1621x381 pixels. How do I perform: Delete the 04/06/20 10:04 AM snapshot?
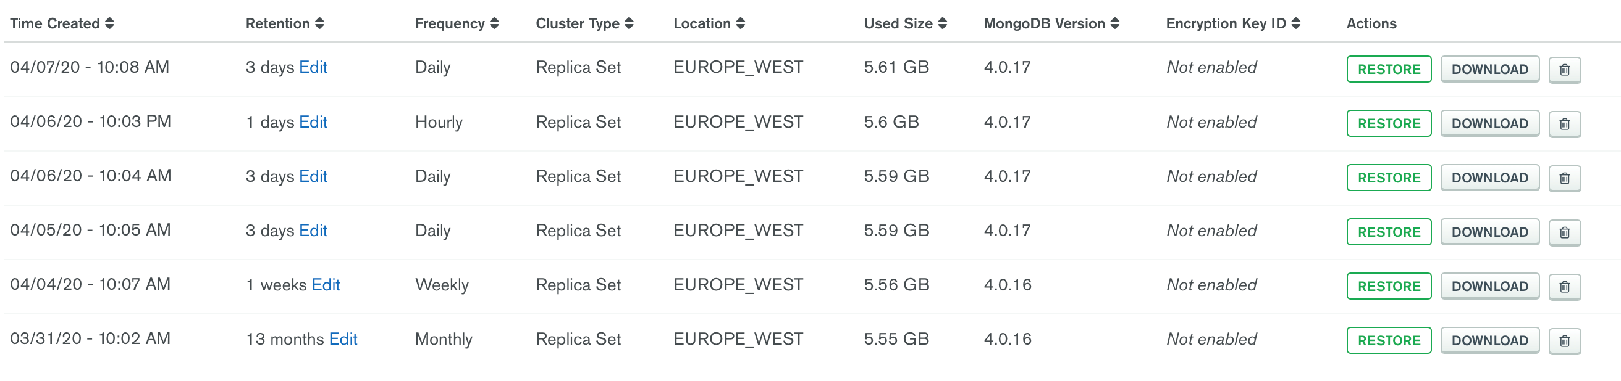1564,178
